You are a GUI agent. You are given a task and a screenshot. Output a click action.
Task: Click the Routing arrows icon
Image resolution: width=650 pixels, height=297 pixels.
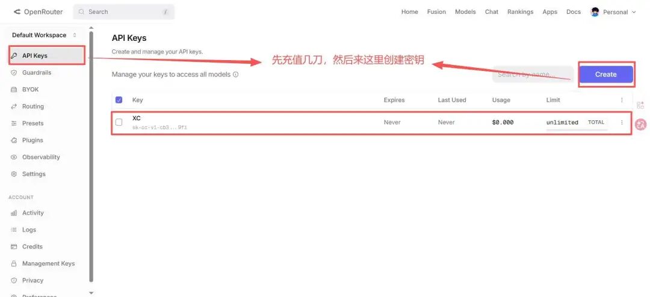click(14, 106)
